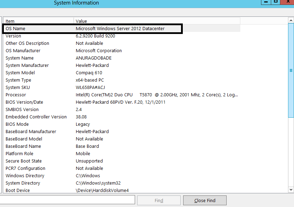The width and height of the screenshot is (294, 207).
Task: Click the value Microsoft Corporation
Action: click(x=99, y=51)
